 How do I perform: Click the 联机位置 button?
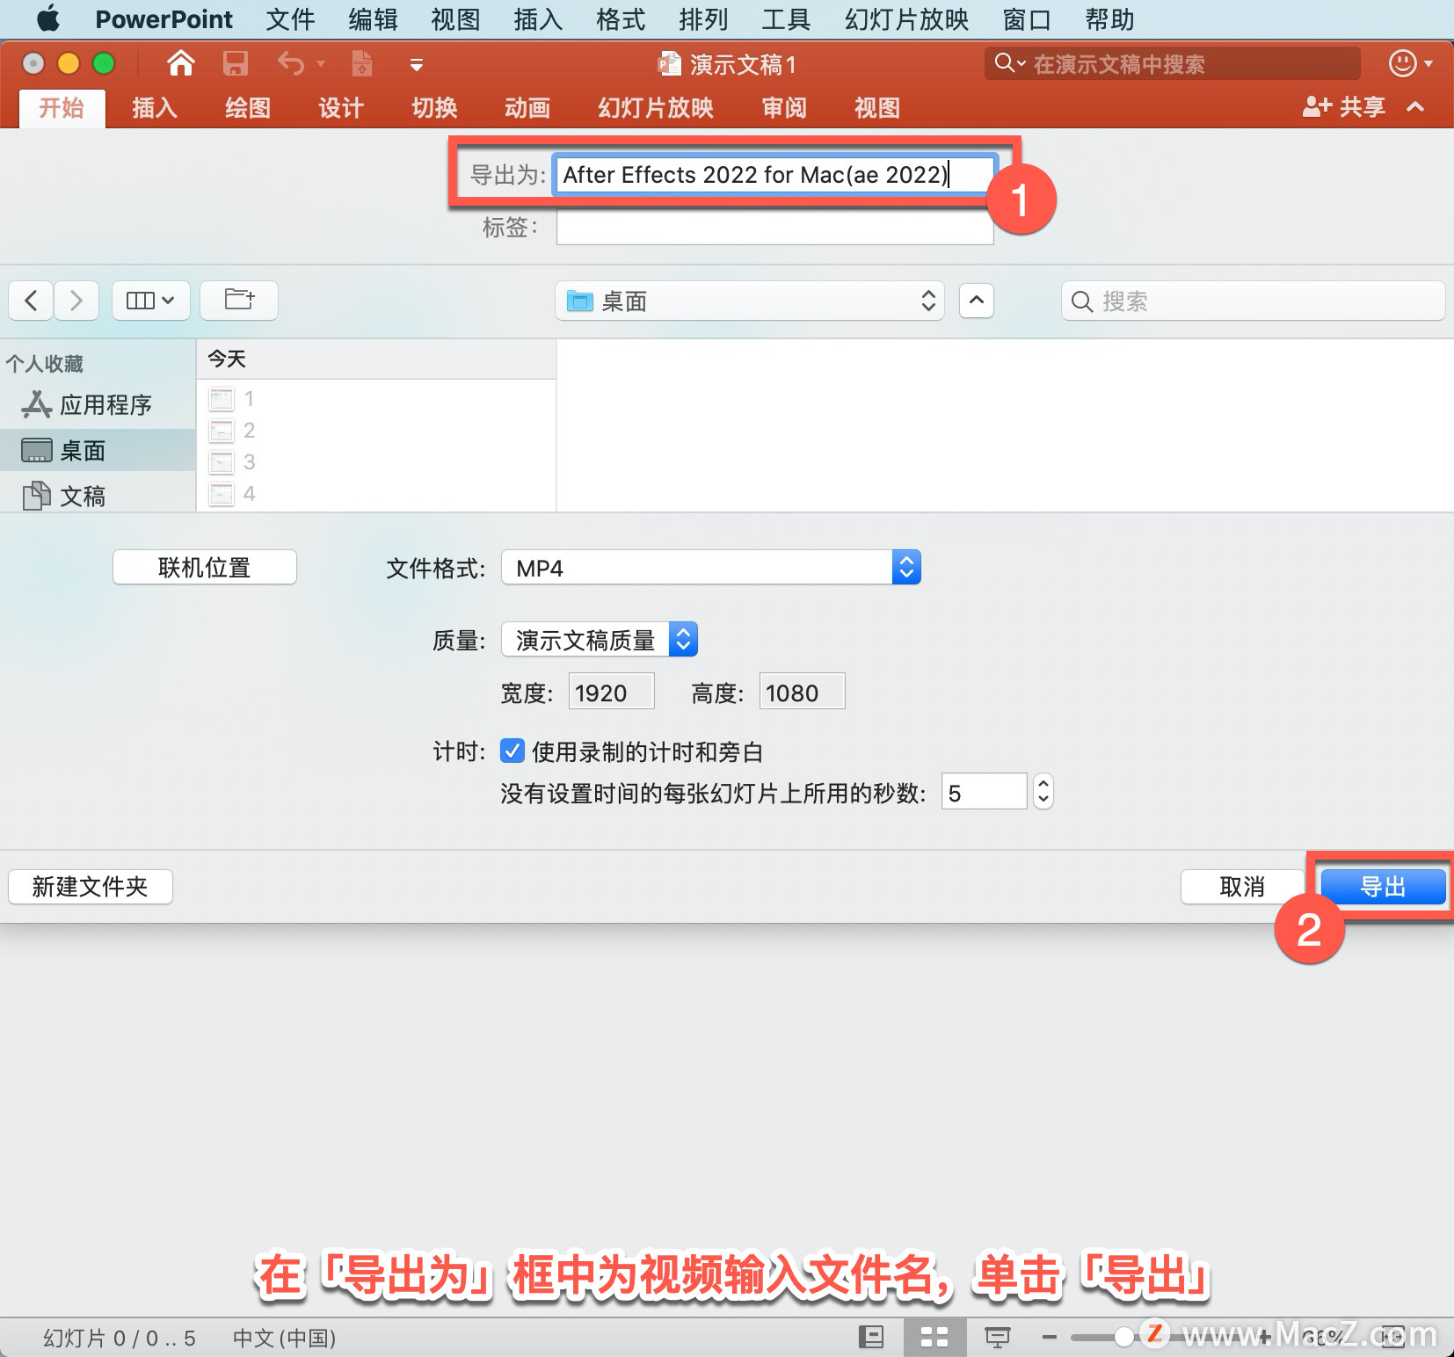[x=205, y=568]
